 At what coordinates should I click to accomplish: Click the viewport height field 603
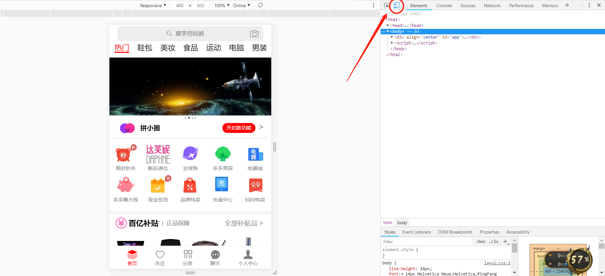pyautogui.click(x=201, y=6)
